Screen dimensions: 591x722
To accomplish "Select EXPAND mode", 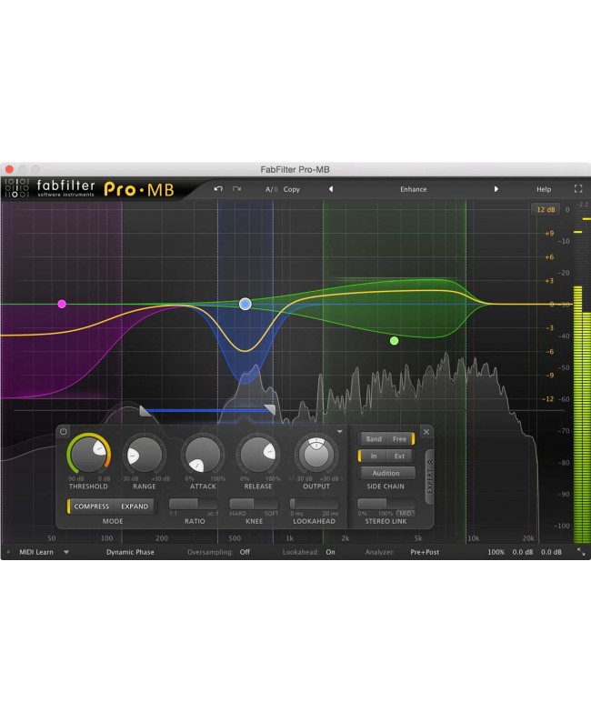I will point(135,506).
